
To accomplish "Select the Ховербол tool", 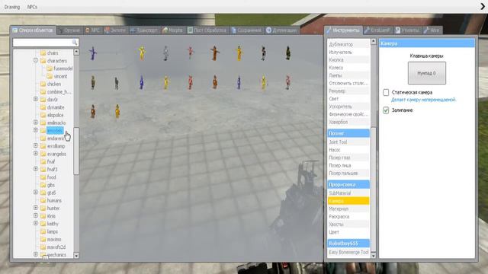I will tap(348, 122).
